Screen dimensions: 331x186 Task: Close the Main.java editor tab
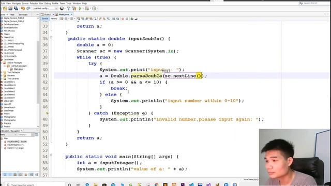pos(71,14)
